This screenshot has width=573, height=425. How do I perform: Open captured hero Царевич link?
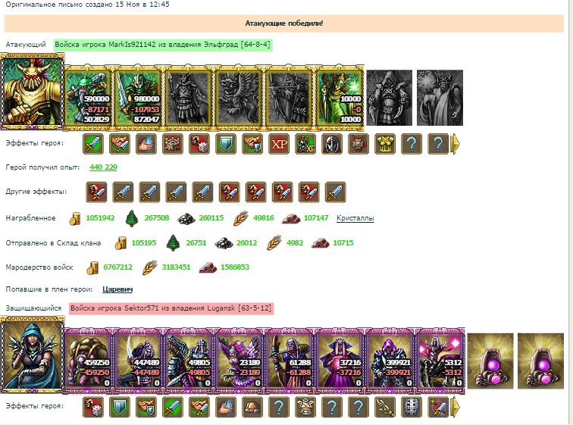[117, 289]
